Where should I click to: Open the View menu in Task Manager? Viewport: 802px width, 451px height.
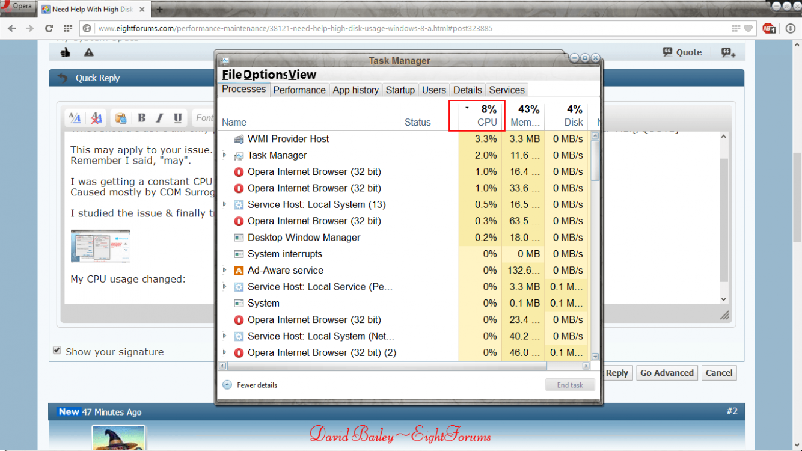click(302, 75)
